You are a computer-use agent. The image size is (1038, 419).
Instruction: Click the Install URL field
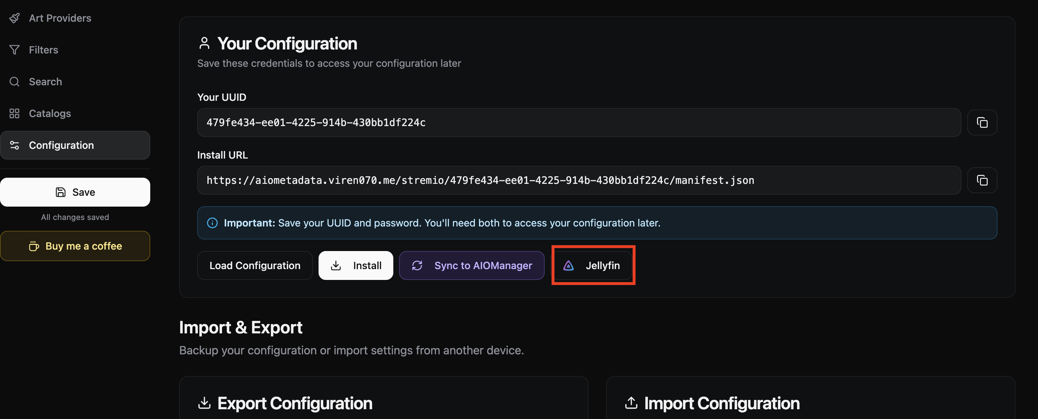pyautogui.click(x=579, y=180)
